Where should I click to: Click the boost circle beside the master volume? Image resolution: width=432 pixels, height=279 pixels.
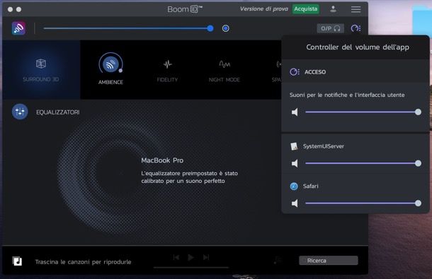226,28
